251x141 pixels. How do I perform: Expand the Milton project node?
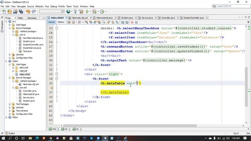pos(6,117)
